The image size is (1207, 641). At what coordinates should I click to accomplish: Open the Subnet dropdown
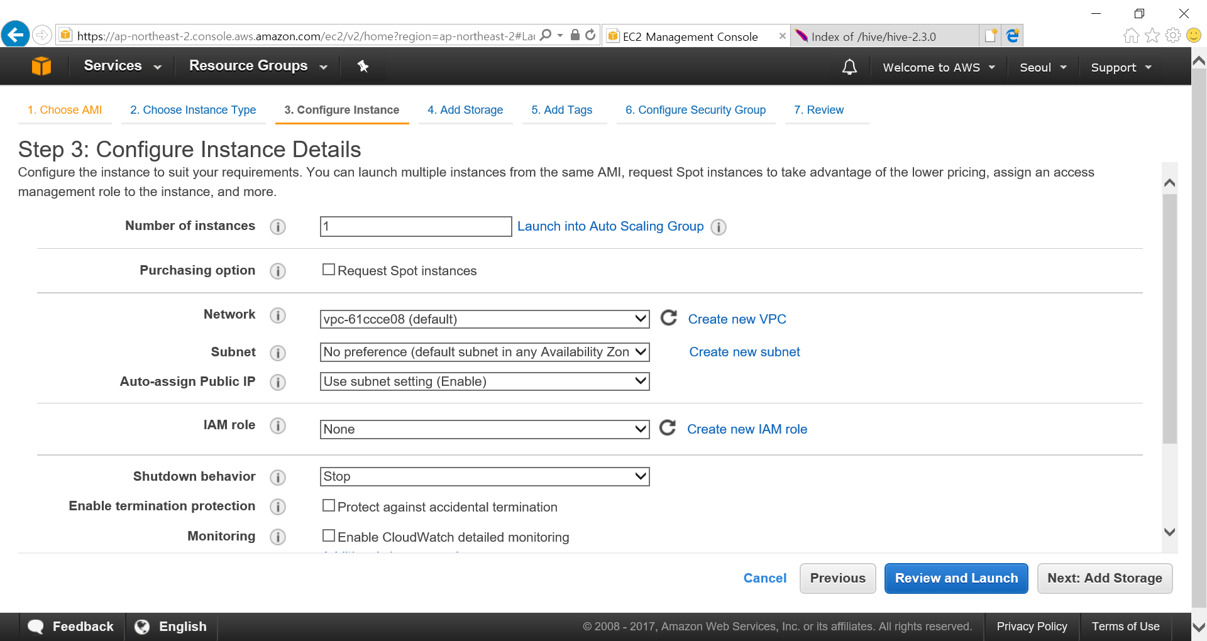coord(485,352)
